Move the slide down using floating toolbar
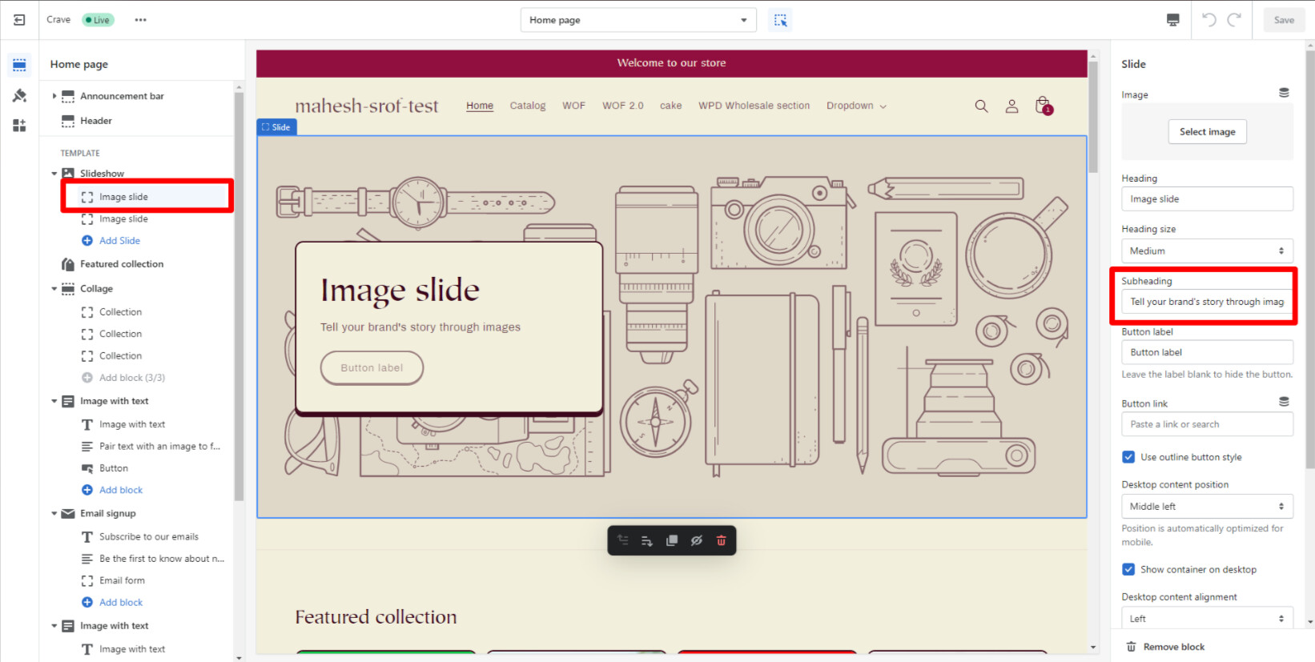 click(647, 541)
